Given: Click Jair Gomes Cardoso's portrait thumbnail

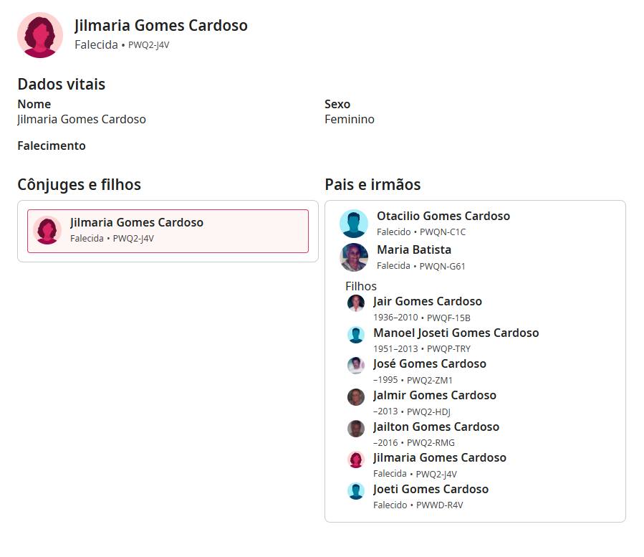Looking at the screenshot, I should [356, 303].
